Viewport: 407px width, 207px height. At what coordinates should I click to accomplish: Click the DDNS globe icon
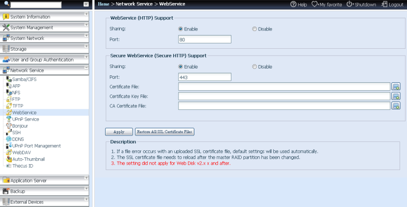pyautogui.click(x=9, y=139)
